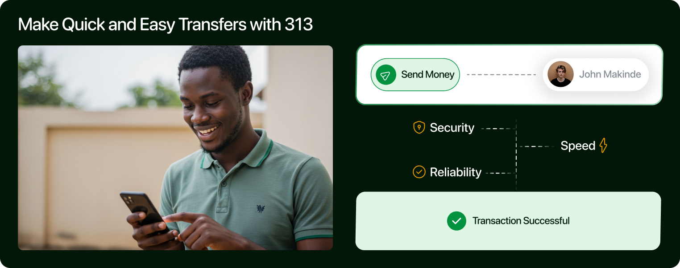Click the green Transaction Successful checkmark
Viewport: 680px width, 268px height.
tap(456, 221)
